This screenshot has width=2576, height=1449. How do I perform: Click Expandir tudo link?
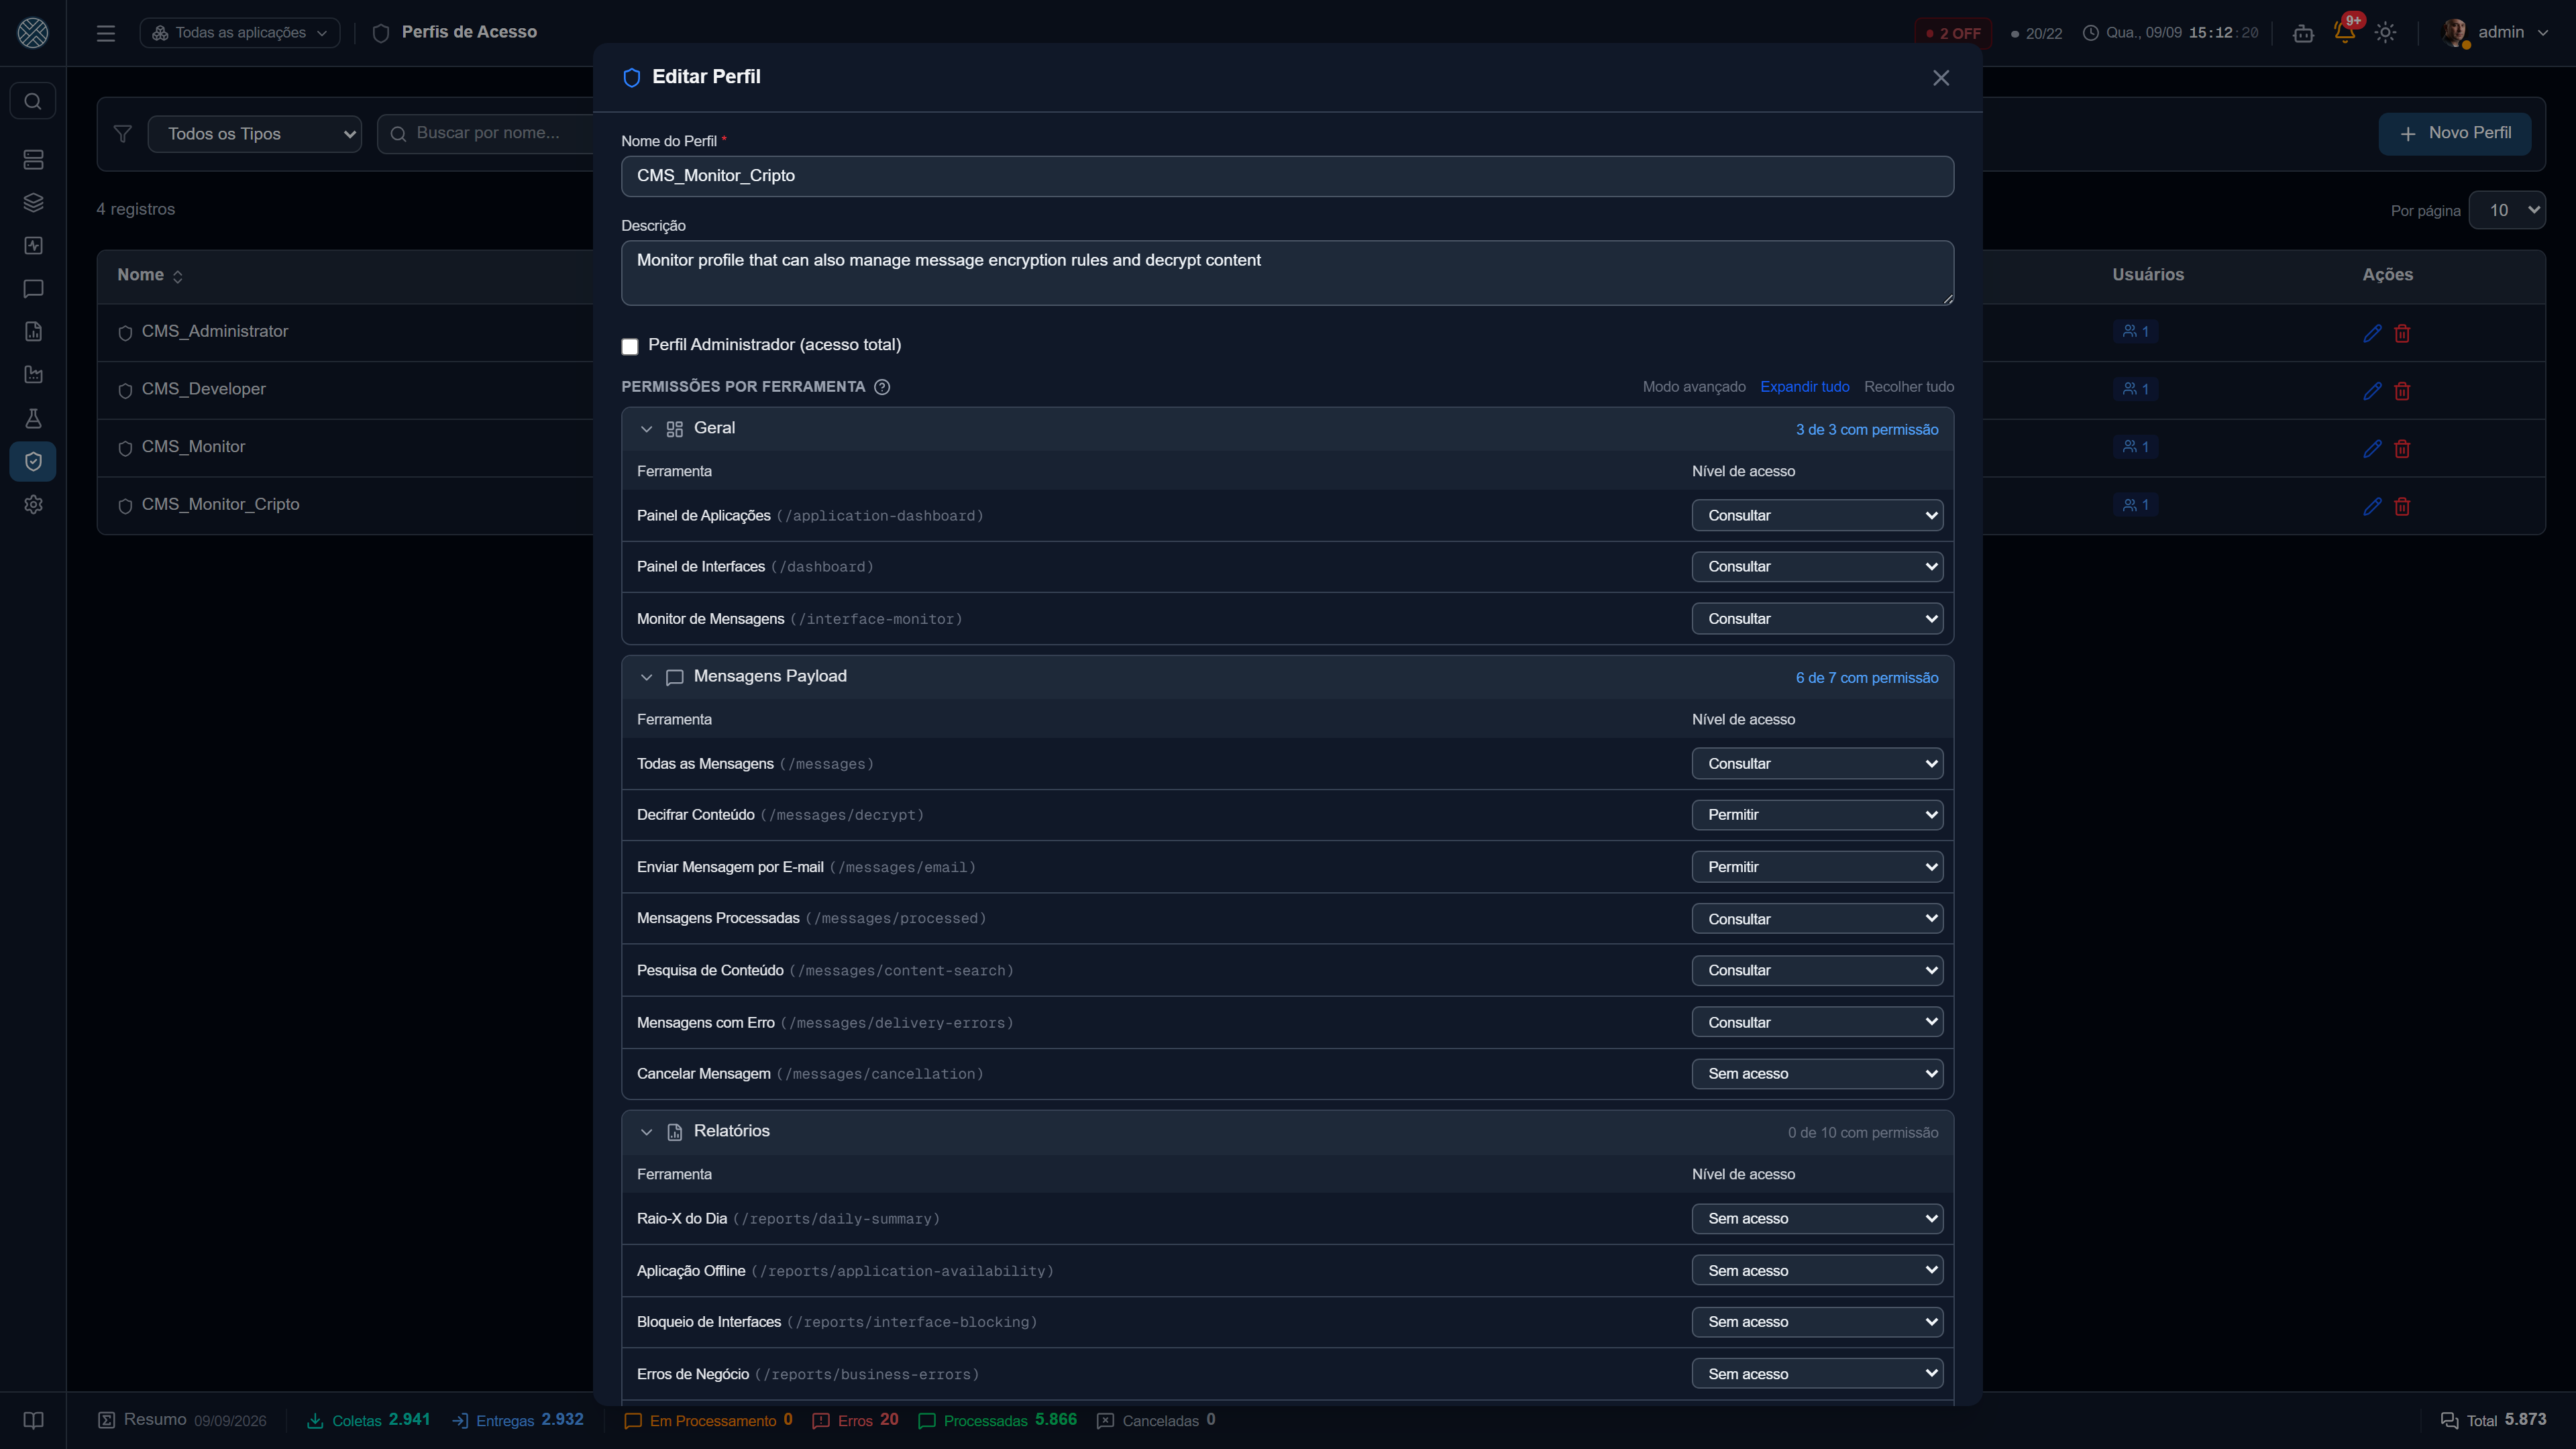1804,387
